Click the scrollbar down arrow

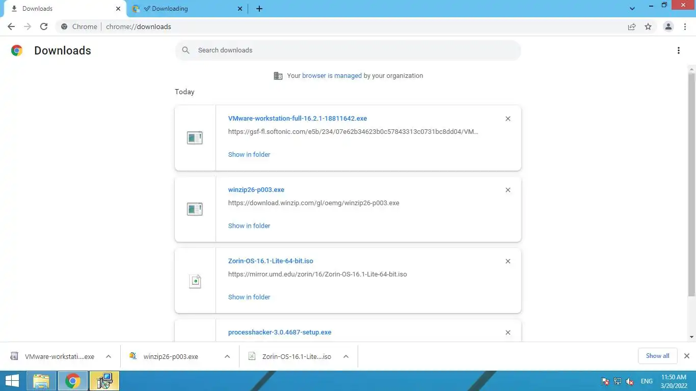click(691, 337)
